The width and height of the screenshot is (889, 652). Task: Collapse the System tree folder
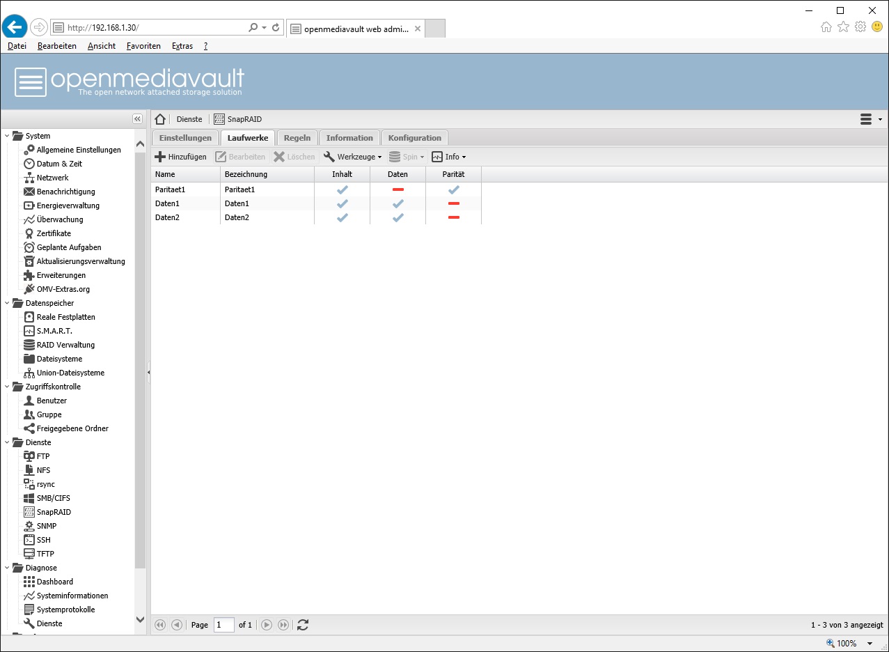tap(7, 136)
